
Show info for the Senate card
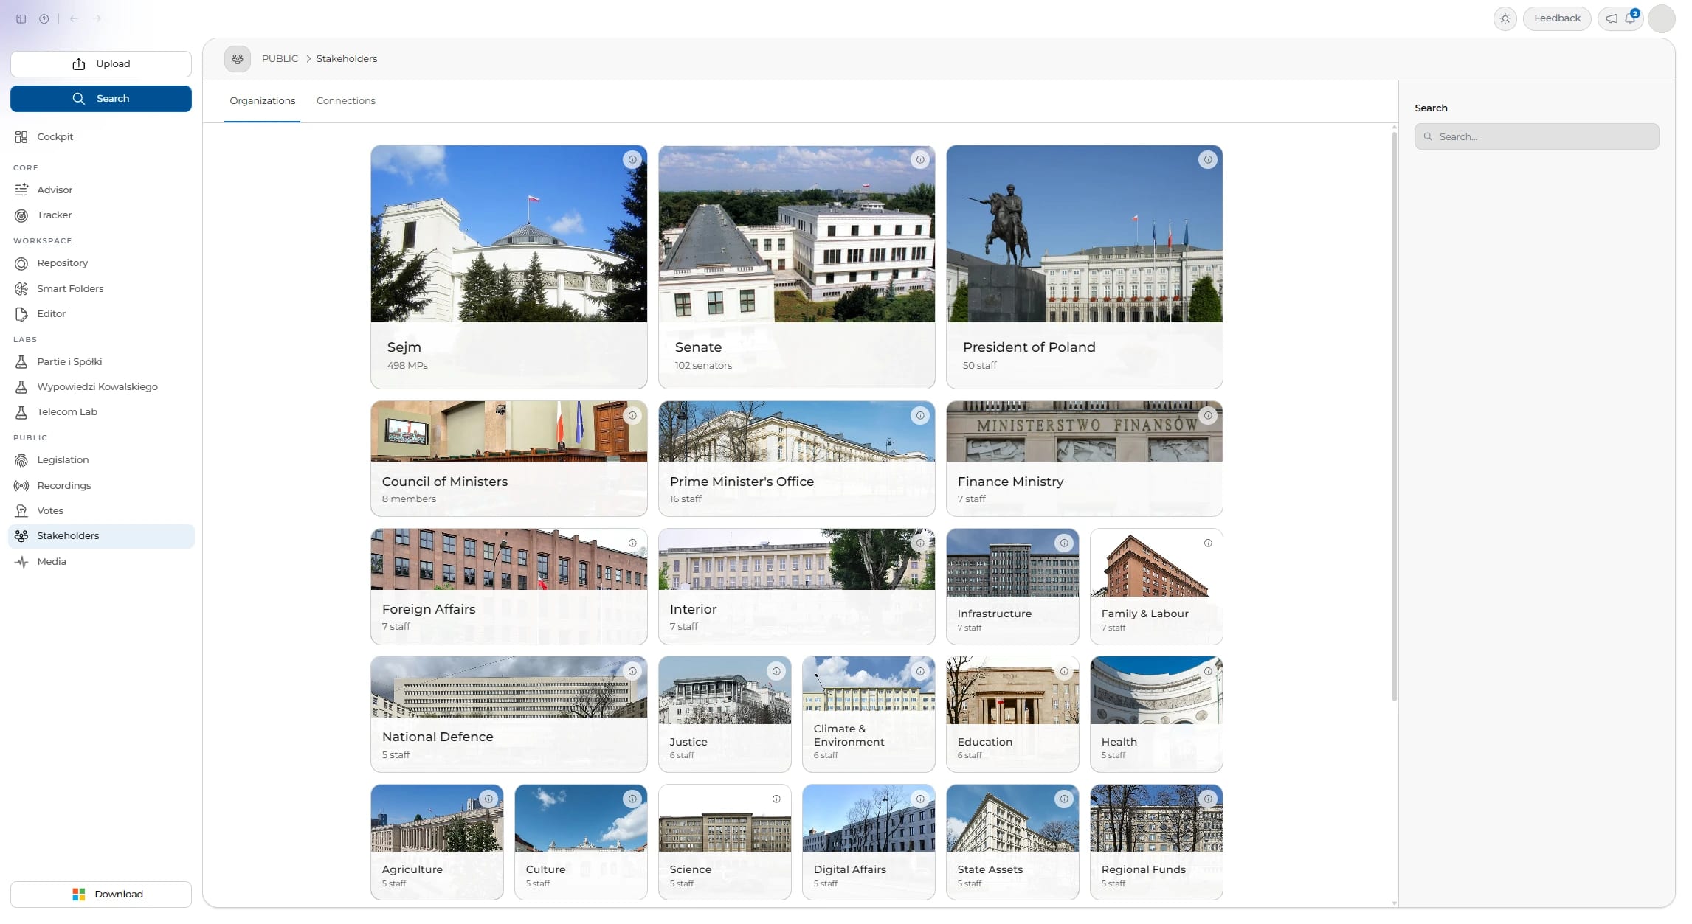tap(920, 159)
